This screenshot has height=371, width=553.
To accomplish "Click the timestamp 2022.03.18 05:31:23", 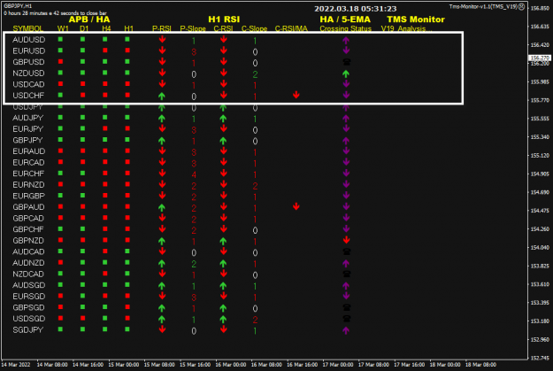I will pyautogui.click(x=356, y=9).
